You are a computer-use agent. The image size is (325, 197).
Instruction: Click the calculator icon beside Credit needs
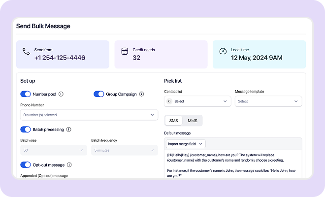tap(125, 51)
